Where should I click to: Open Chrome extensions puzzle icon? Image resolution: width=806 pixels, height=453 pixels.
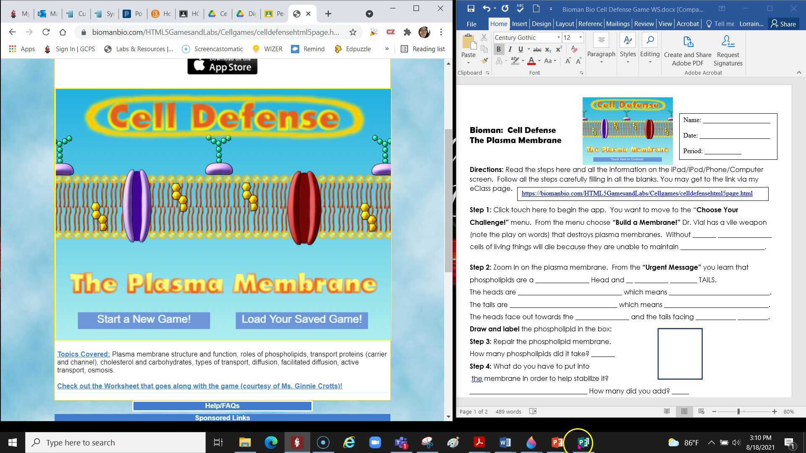[x=407, y=32]
